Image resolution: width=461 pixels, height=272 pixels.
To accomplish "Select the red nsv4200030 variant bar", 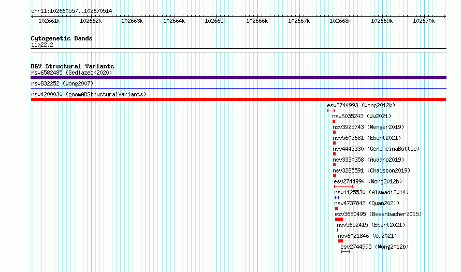I will [238, 99].
